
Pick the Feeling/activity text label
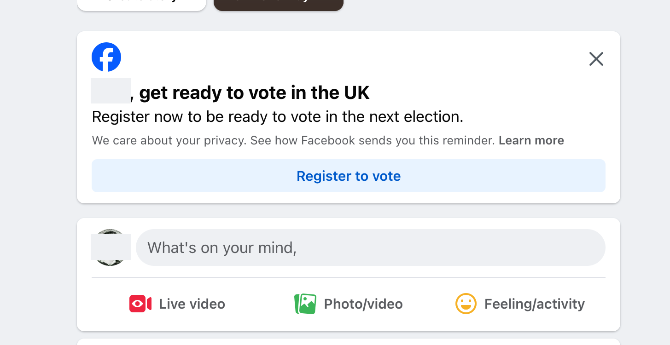tap(534, 304)
